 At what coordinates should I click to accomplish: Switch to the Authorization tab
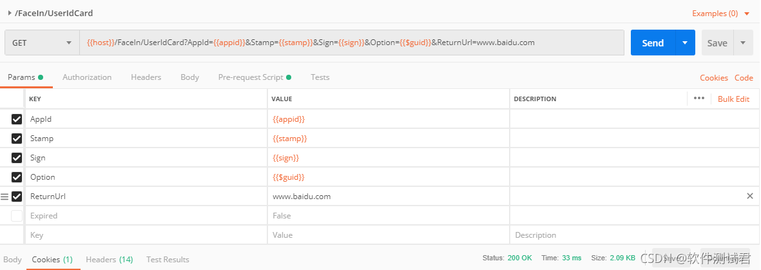coord(87,77)
